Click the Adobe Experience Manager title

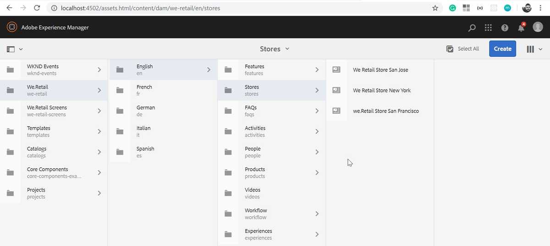[x=55, y=27]
